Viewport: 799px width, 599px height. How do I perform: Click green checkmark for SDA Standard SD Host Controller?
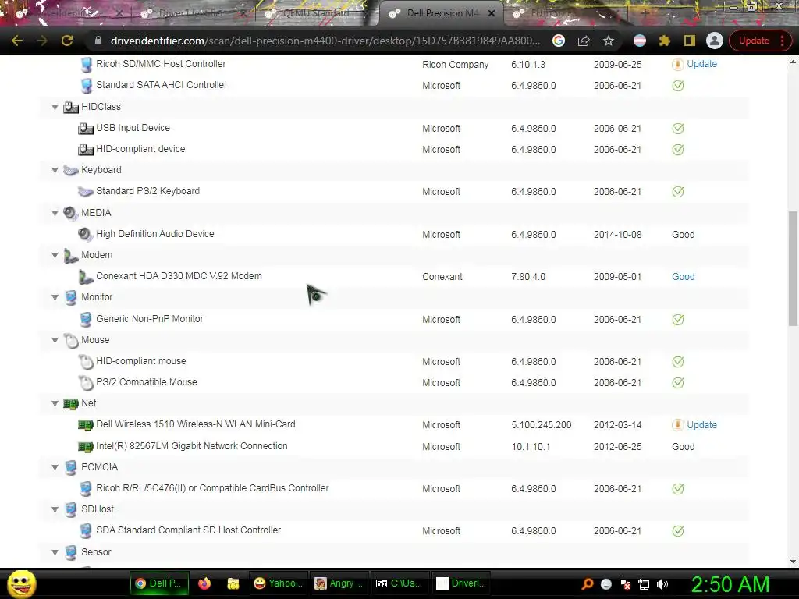coord(678,530)
